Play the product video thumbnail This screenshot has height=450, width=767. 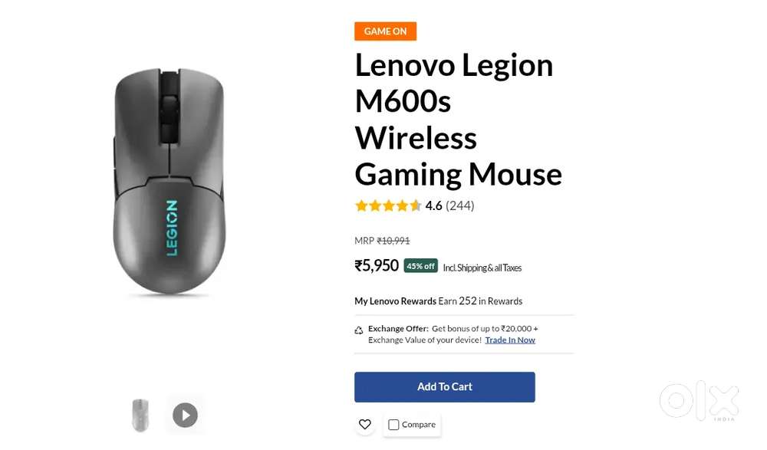click(184, 415)
